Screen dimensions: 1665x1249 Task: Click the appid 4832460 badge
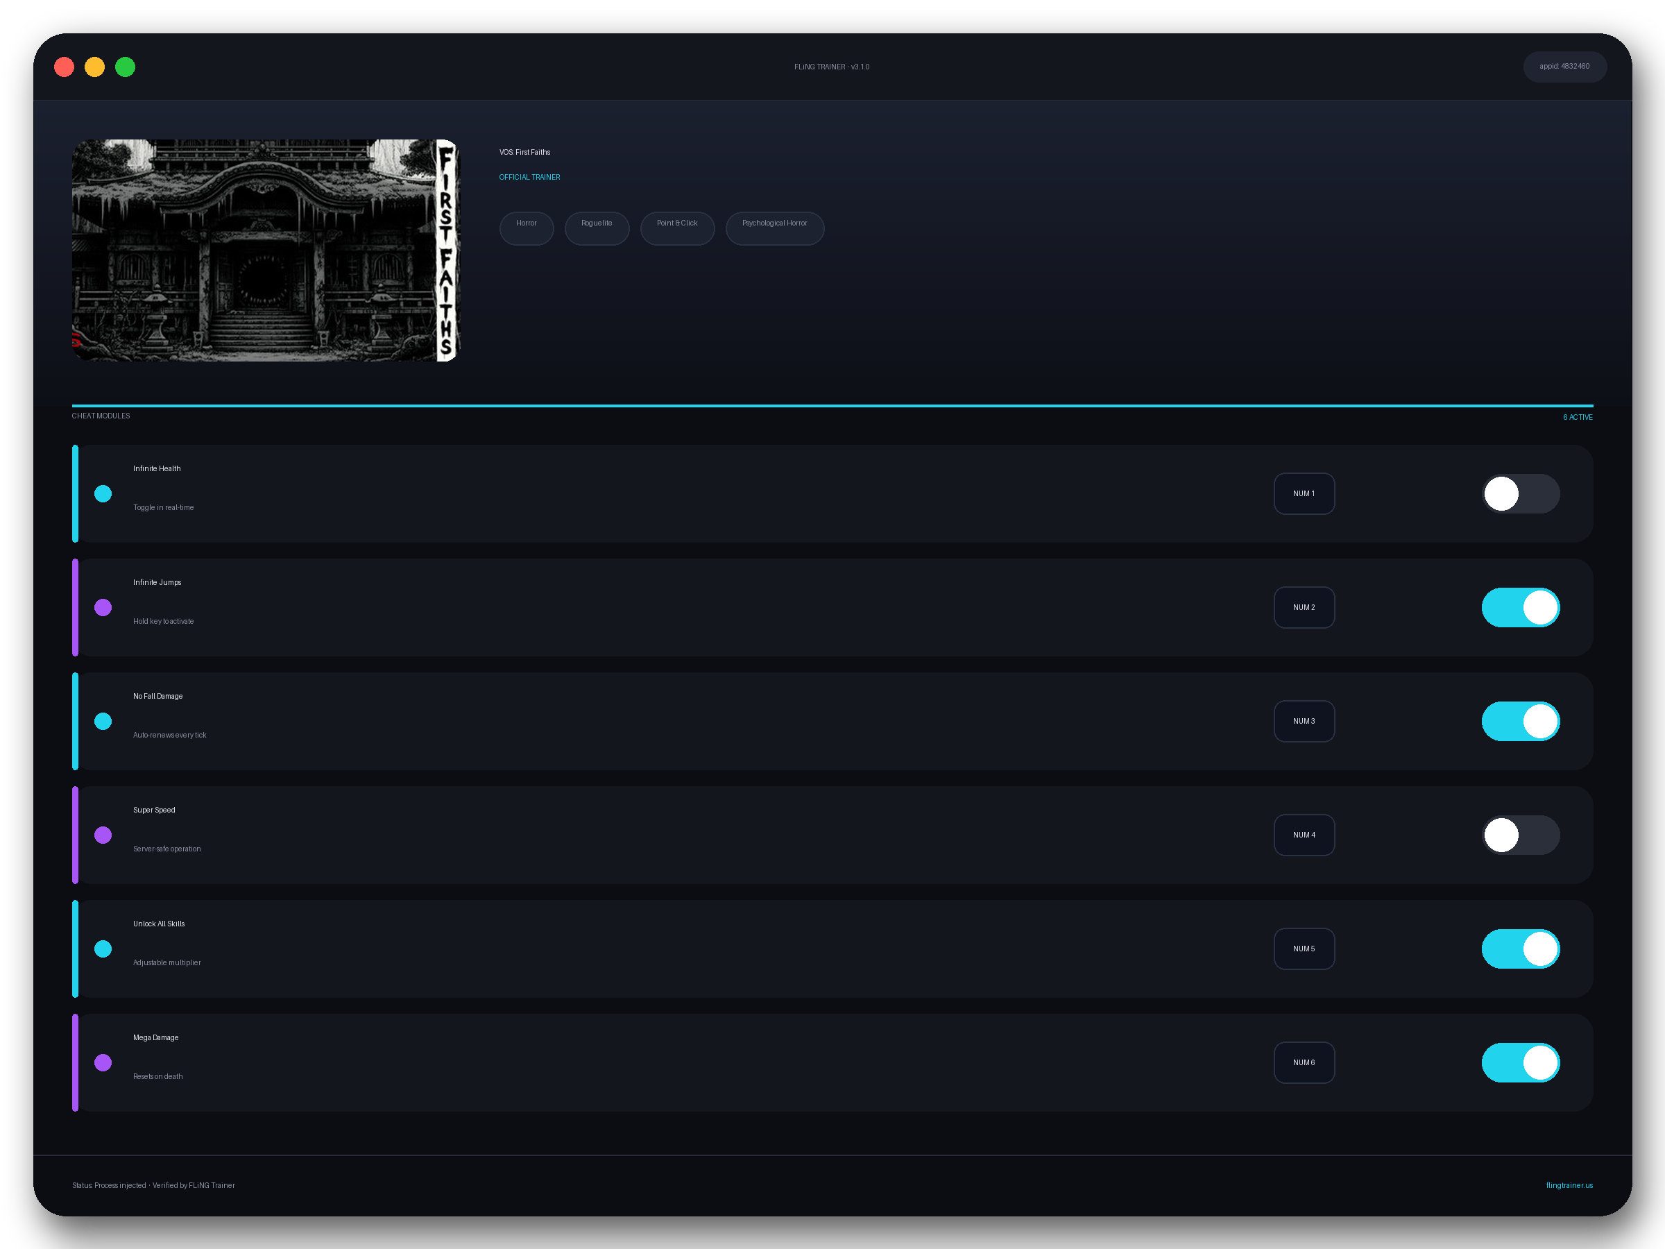1564,66
